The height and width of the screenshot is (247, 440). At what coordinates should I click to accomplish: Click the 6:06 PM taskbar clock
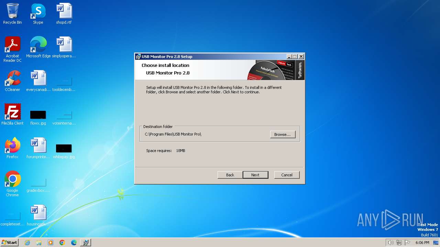click(x=422, y=243)
